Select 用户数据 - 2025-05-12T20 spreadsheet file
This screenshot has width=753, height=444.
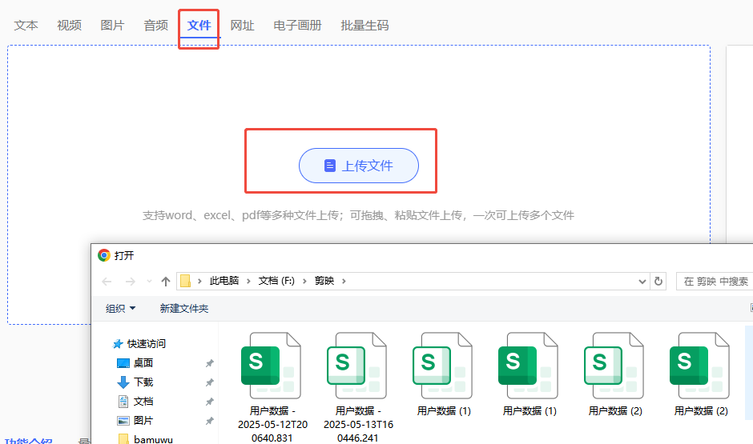271,374
